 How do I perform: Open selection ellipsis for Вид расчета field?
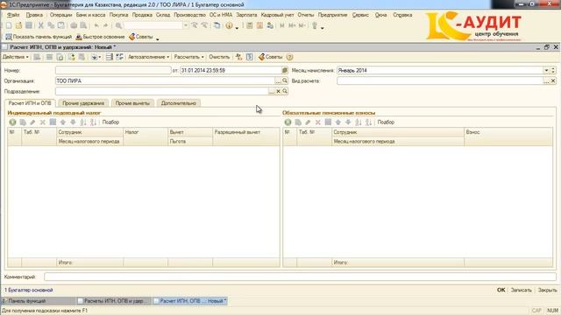(546, 81)
